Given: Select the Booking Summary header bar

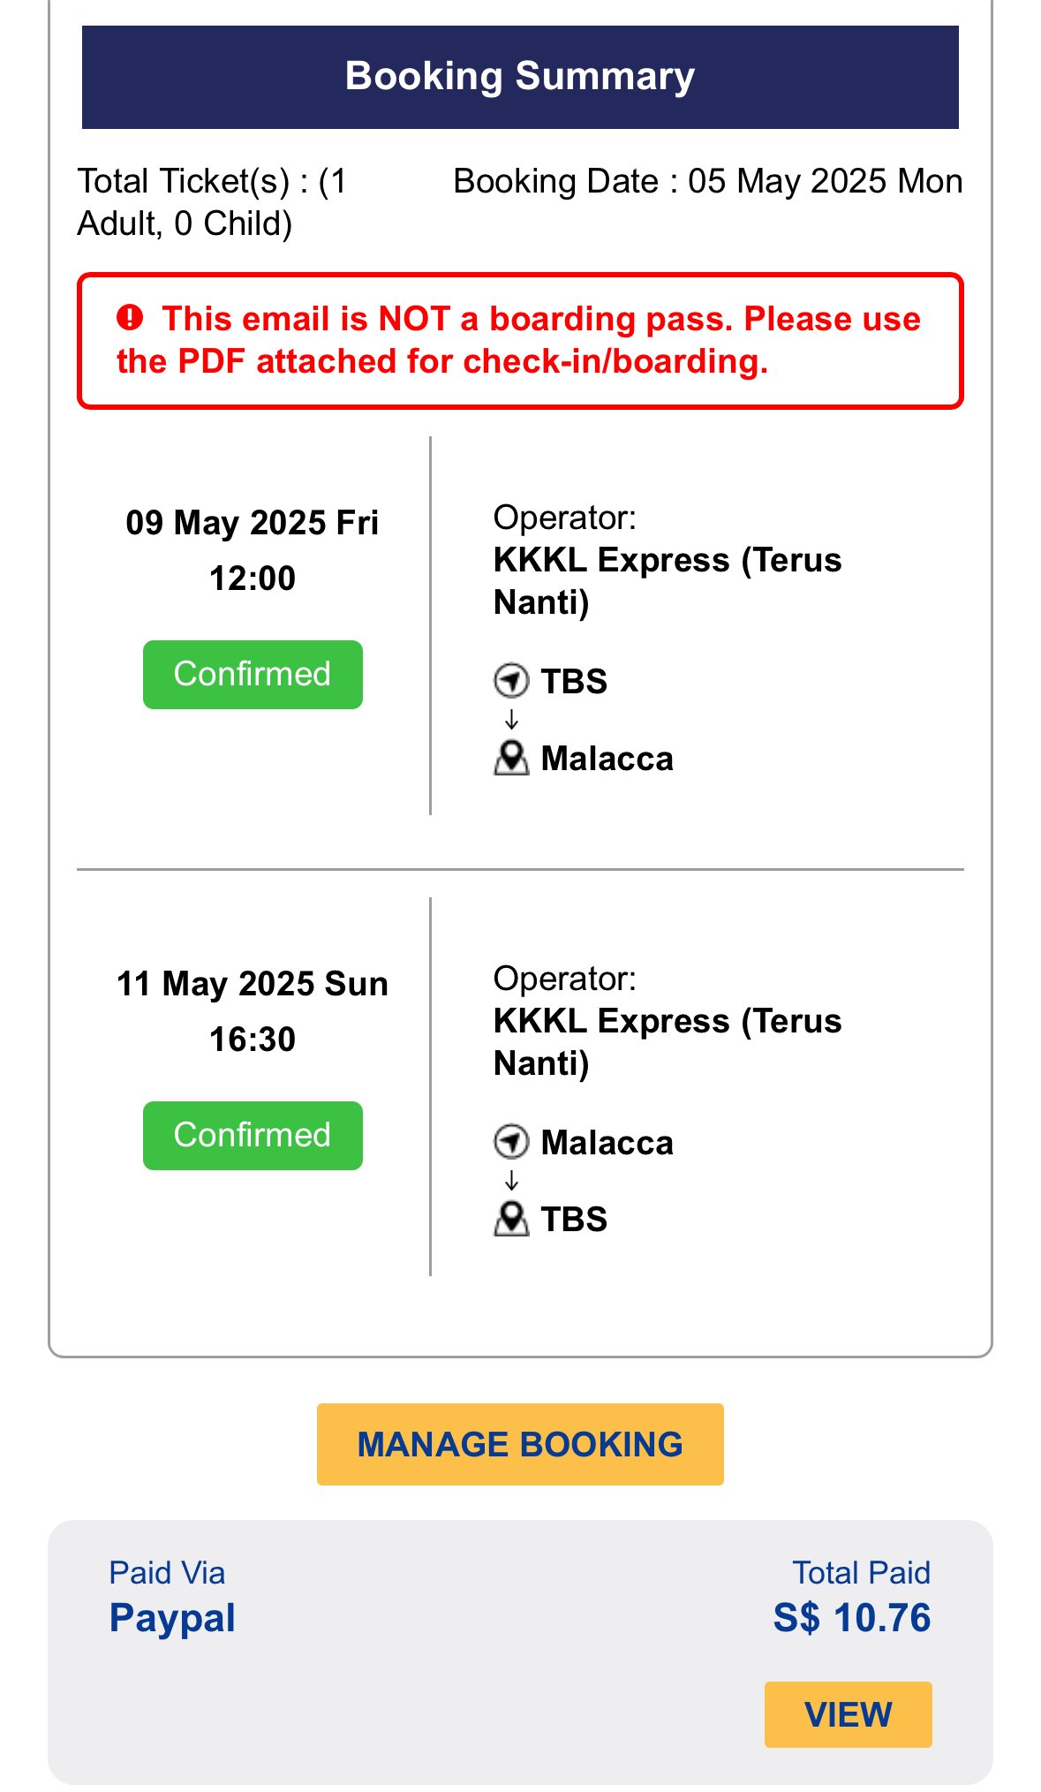Looking at the screenshot, I should click(520, 77).
